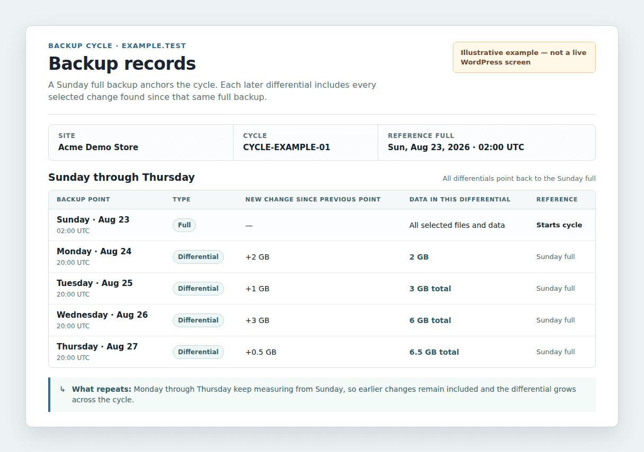This screenshot has width=644, height=452.
Task: Click the What repeats note text
Action: click(x=324, y=394)
